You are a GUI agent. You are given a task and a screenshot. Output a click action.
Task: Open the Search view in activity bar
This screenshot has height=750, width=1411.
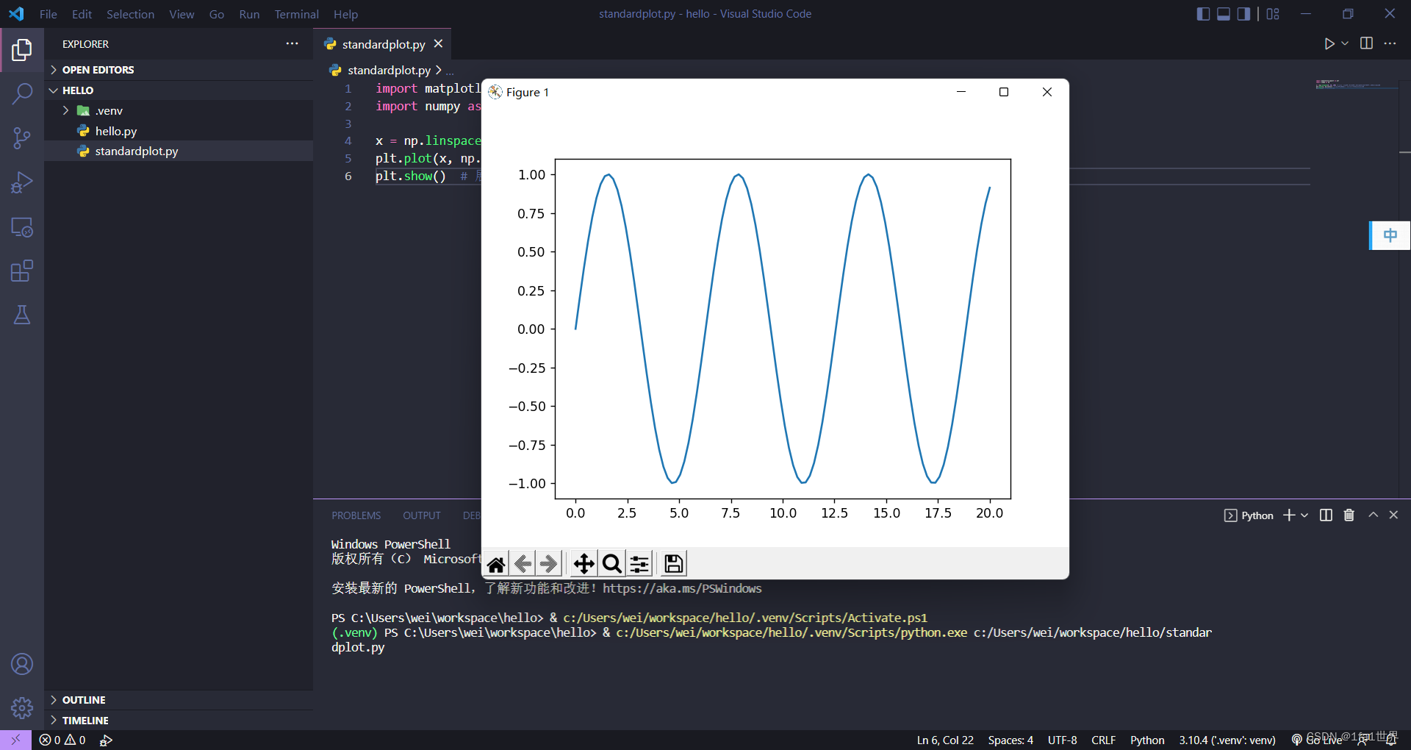tap(22, 93)
